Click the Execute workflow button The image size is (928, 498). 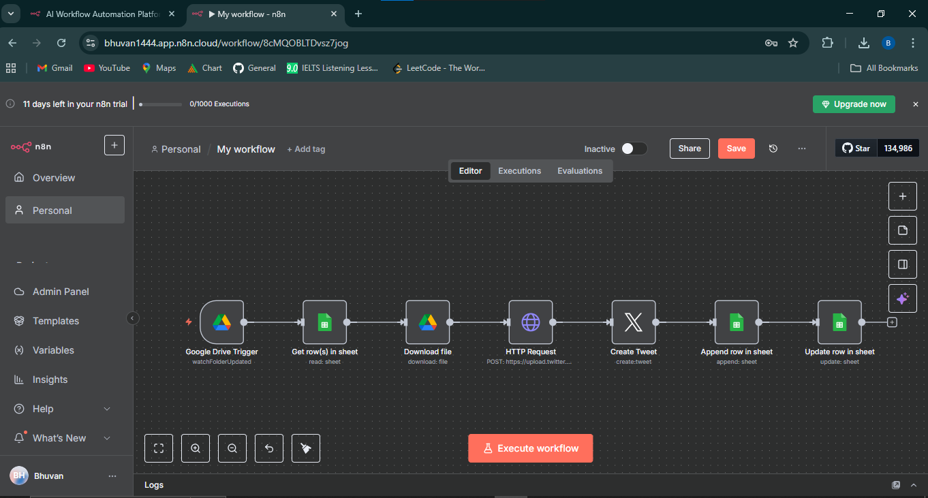pyautogui.click(x=530, y=448)
